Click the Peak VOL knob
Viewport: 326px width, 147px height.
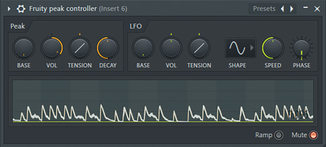52,48
